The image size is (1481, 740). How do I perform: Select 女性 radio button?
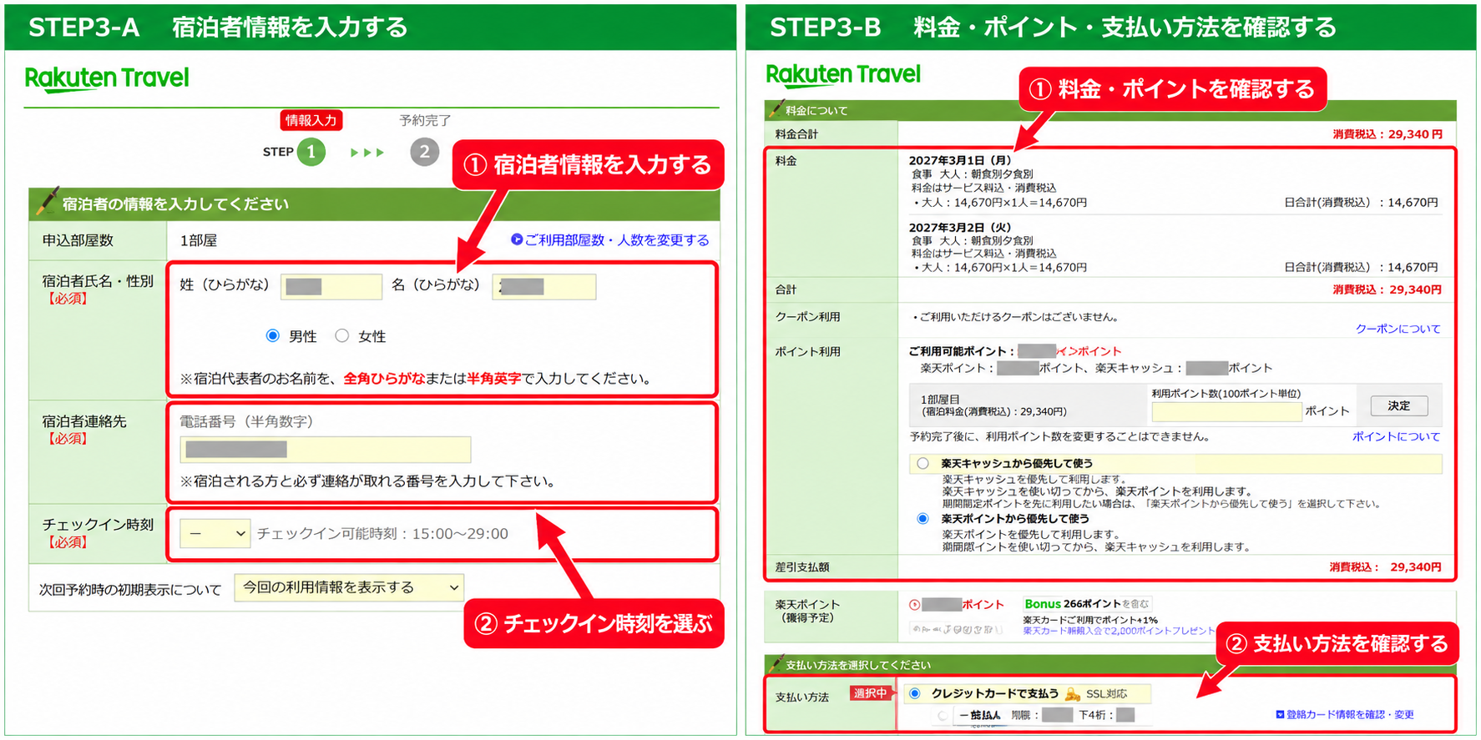coord(341,335)
